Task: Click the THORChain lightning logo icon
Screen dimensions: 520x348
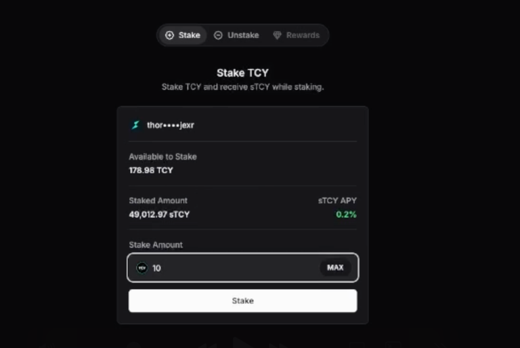Action: [135, 125]
